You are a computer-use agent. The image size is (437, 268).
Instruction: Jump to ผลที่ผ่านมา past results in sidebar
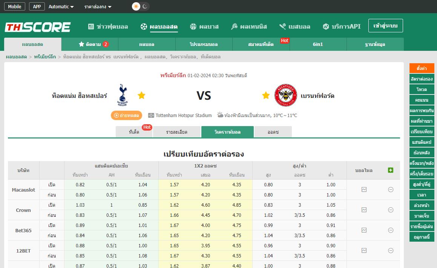422,121
